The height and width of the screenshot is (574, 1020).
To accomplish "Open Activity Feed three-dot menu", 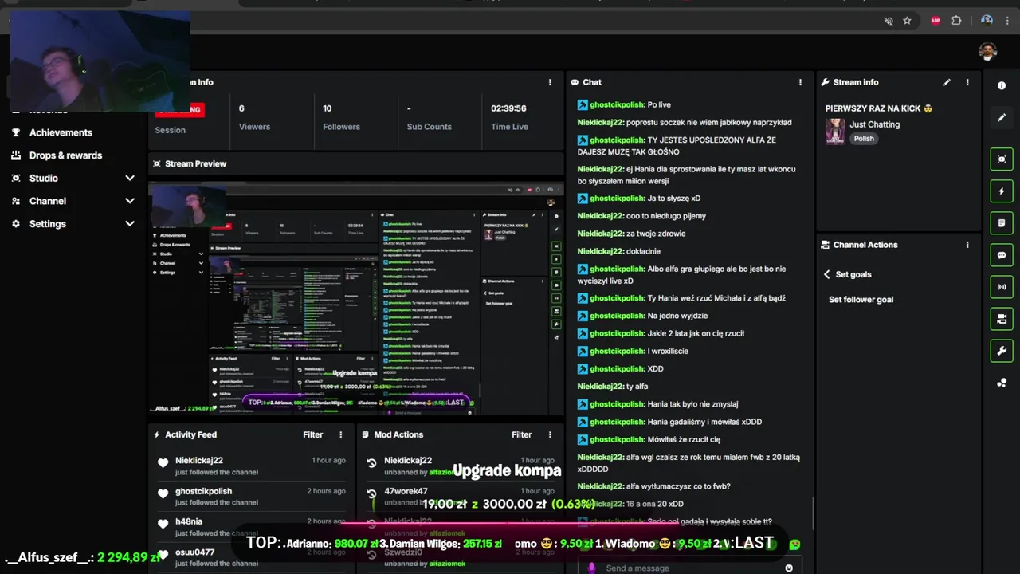I will pos(340,434).
